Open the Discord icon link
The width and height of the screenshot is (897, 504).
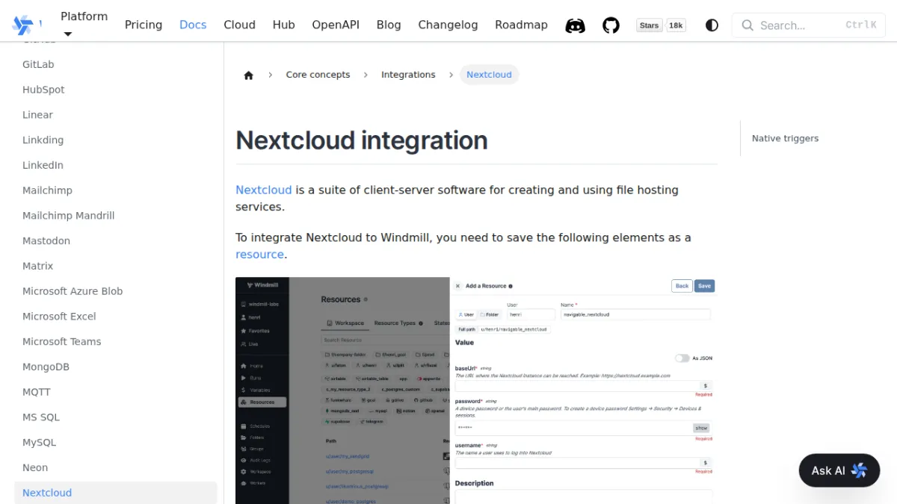[x=575, y=25]
